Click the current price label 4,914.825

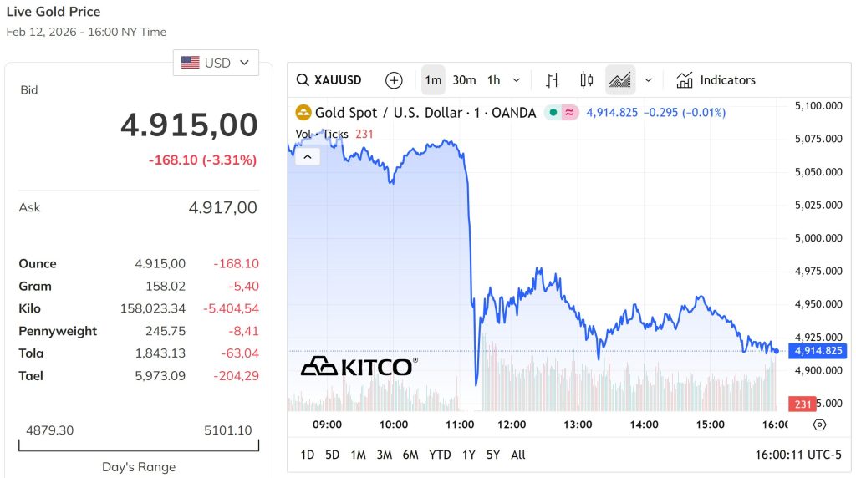tap(818, 351)
